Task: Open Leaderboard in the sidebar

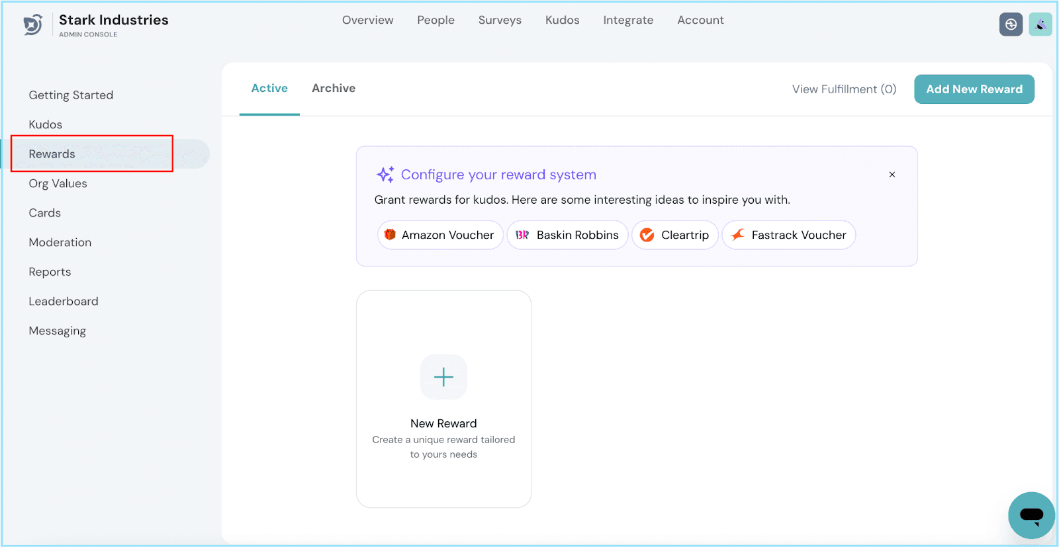Action: click(x=64, y=302)
